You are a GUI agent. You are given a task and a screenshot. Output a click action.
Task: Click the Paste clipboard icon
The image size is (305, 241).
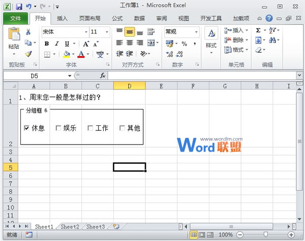[x=14, y=36]
